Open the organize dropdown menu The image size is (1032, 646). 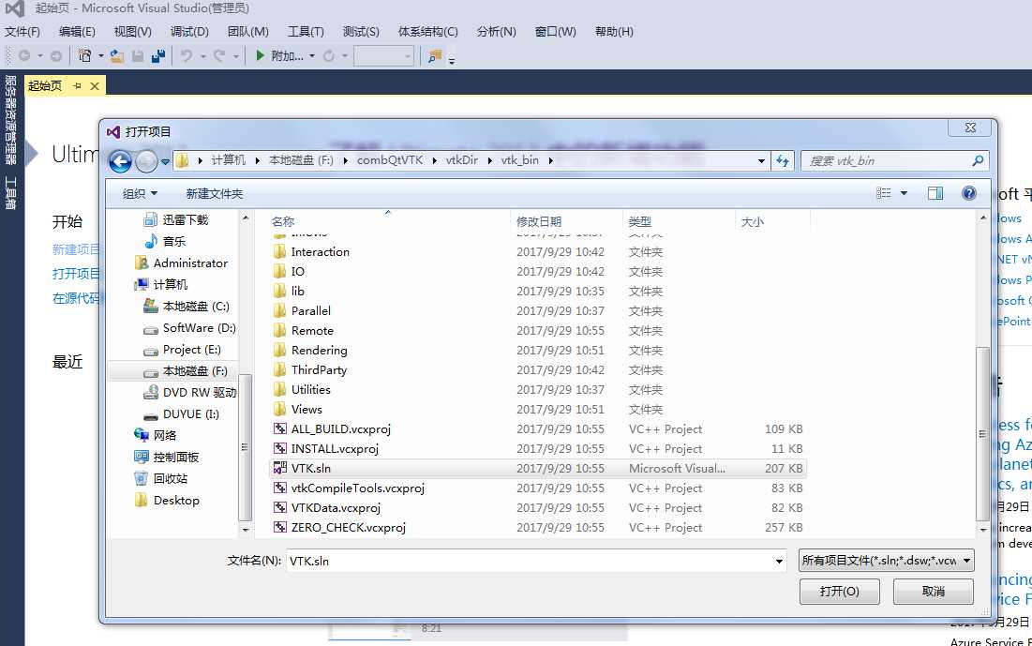coord(141,193)
